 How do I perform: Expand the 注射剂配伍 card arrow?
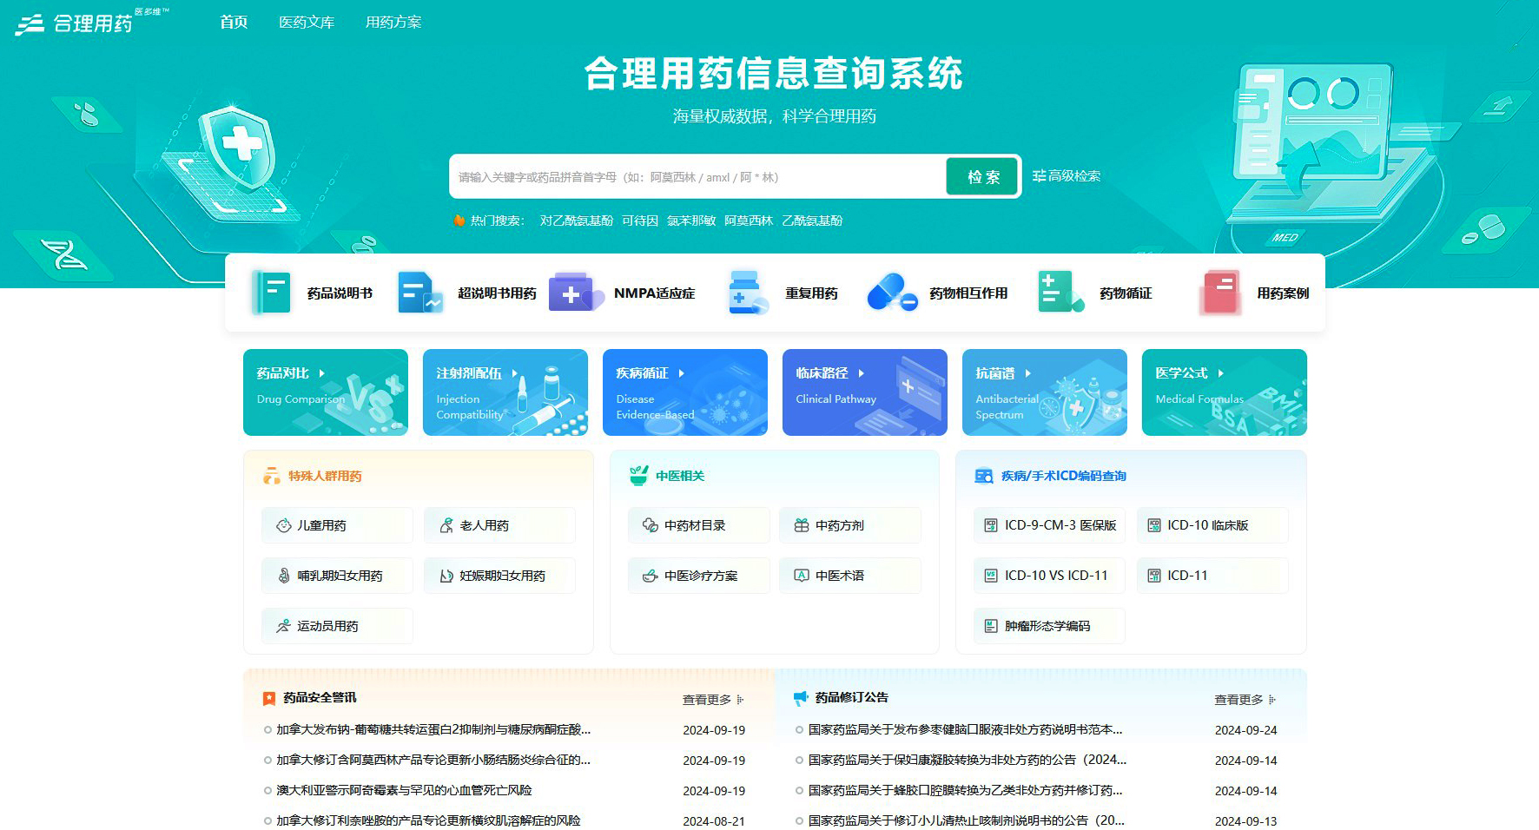point(514,373)
